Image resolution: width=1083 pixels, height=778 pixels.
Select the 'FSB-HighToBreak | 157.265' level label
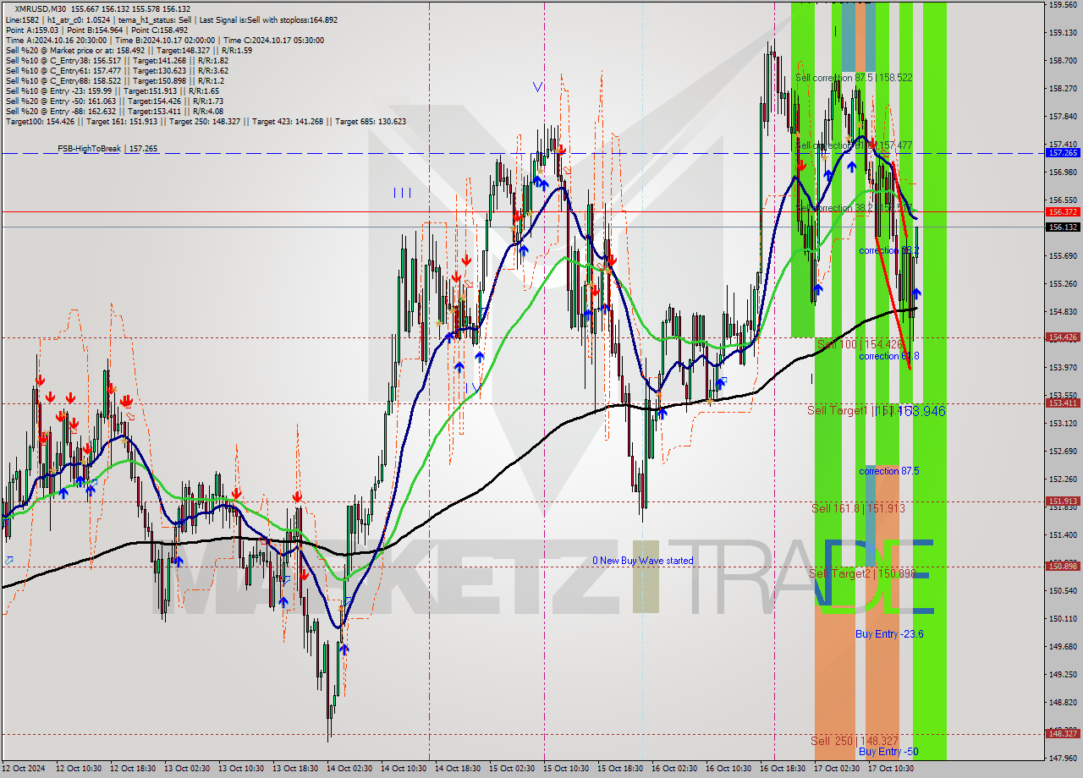point(107,149)
